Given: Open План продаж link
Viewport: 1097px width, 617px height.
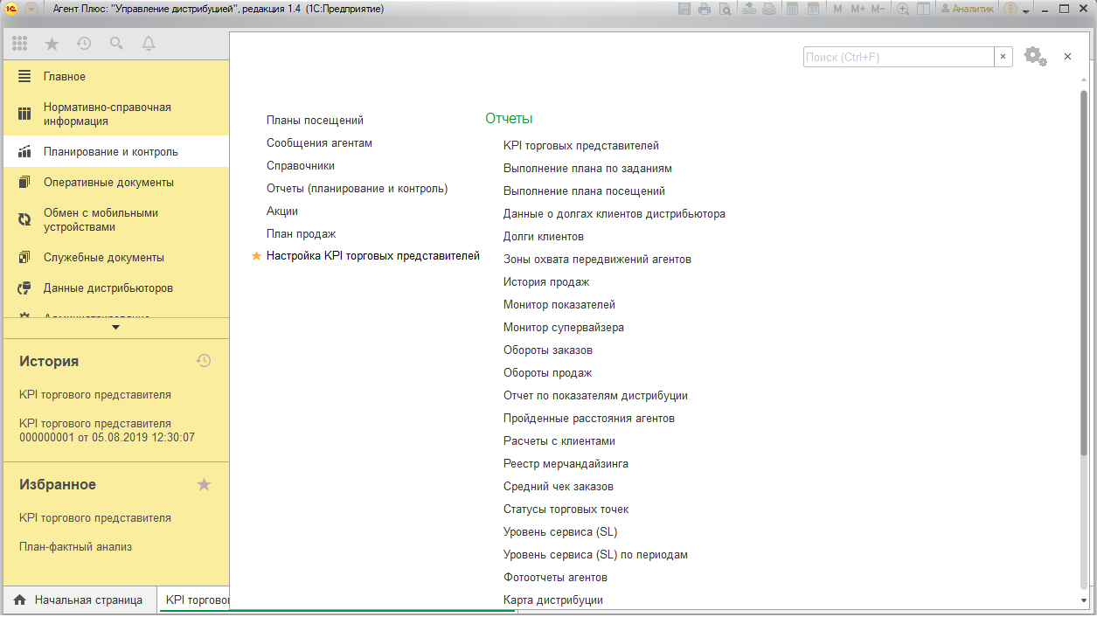Looking at the screenshot, I should 302,233.
